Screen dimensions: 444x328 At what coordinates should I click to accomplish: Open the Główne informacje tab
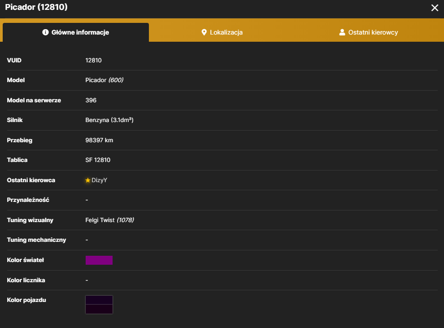pos(76,32)
